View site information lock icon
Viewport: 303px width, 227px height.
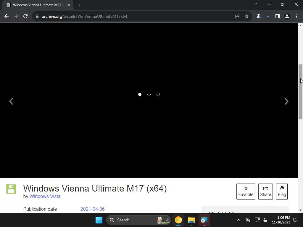(x=37, y=17)
